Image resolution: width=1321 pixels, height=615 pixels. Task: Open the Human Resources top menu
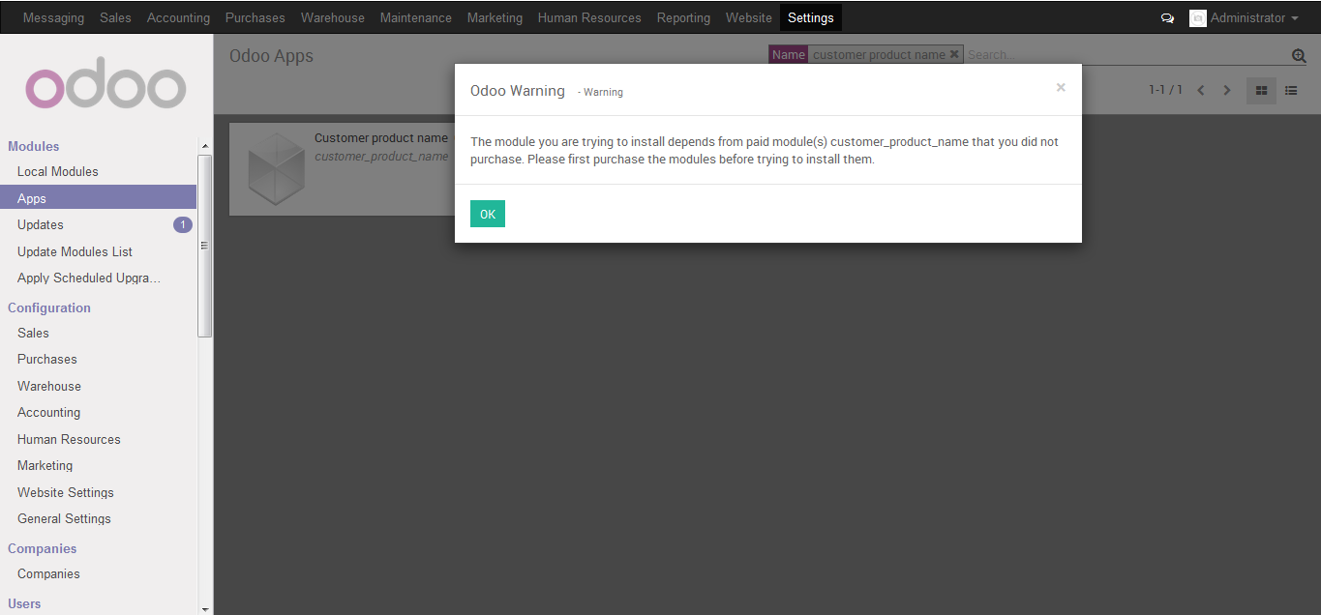point(589,17)
